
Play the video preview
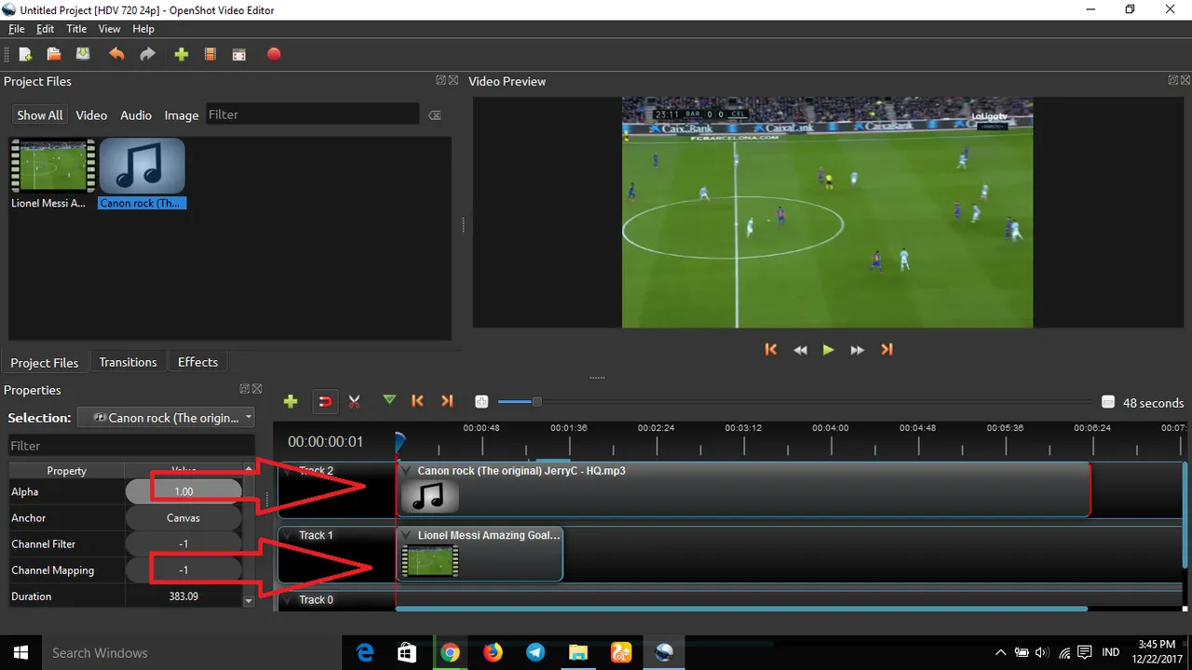tap(828, 350)
